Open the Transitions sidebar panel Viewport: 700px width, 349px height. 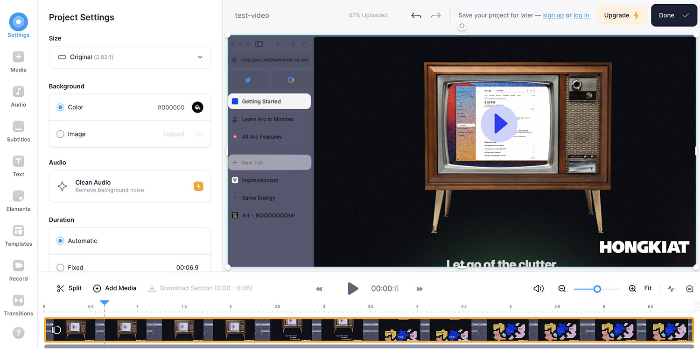pos(18,306)
